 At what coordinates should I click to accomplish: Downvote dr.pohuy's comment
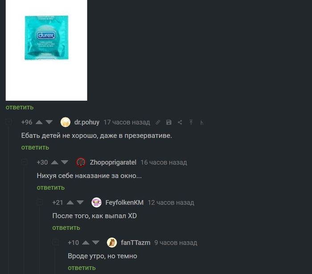click(49, 122)
